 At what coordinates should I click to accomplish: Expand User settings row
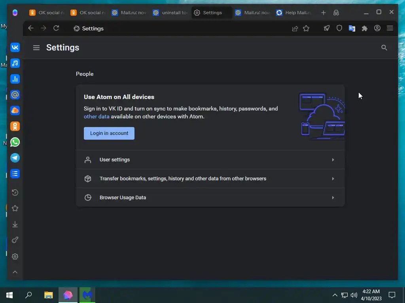[210, 160]
